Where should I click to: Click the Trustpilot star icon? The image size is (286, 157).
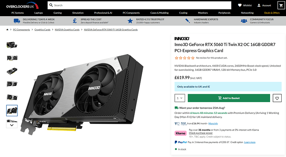(130, 21)
